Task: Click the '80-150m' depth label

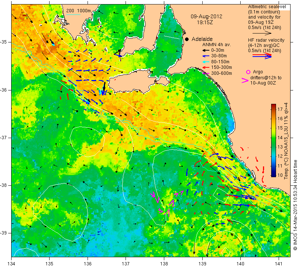Action: coord(220,62)
